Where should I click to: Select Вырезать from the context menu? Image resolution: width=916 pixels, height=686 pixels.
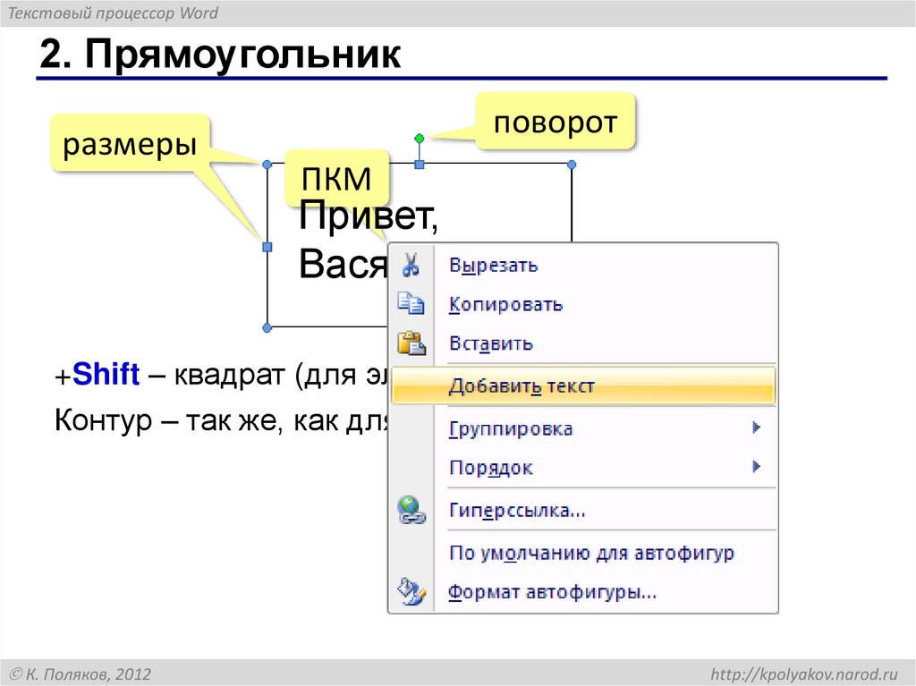(x=492, y=265)
